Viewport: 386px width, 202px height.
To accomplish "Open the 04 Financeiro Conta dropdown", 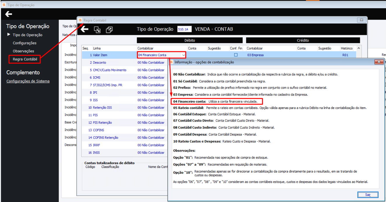I will click(x=183, y=55).
